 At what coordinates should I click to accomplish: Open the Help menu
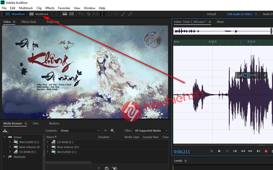pyautogui.click(x=102, y=8)
